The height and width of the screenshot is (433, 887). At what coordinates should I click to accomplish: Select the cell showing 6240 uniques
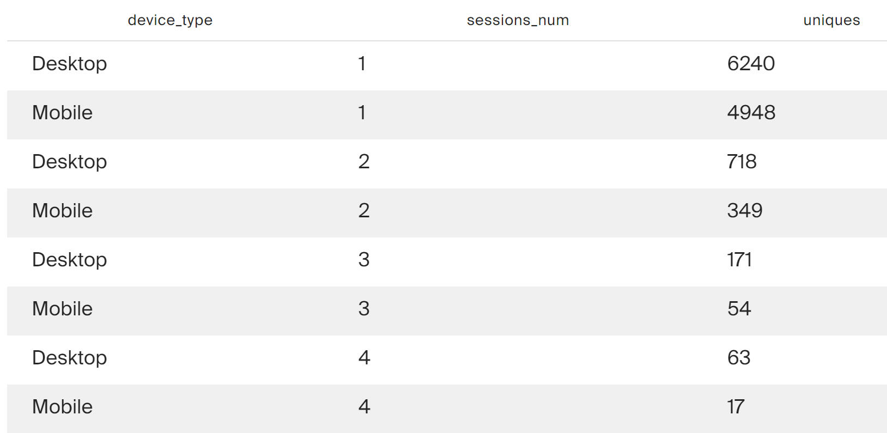[751, 64]
